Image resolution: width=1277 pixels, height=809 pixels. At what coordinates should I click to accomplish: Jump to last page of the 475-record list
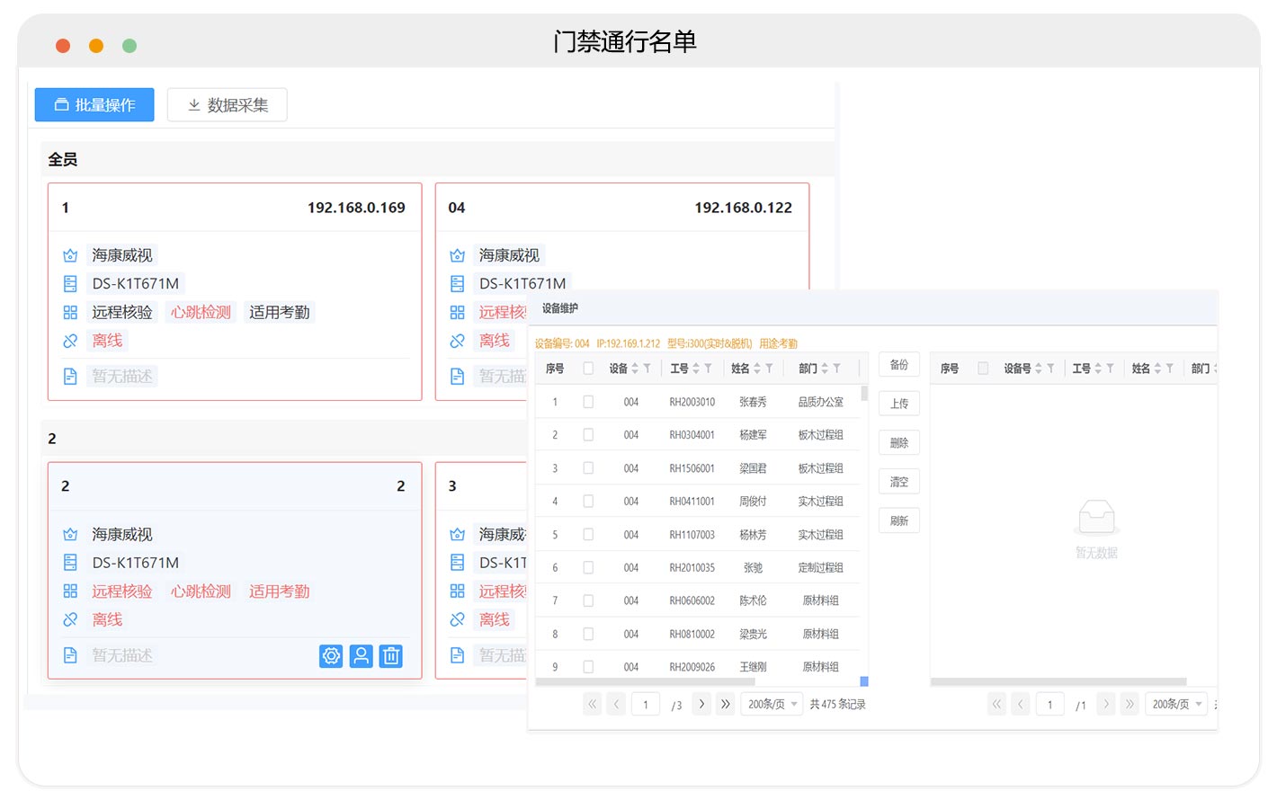pyautogui.click(x=726, y=705)
